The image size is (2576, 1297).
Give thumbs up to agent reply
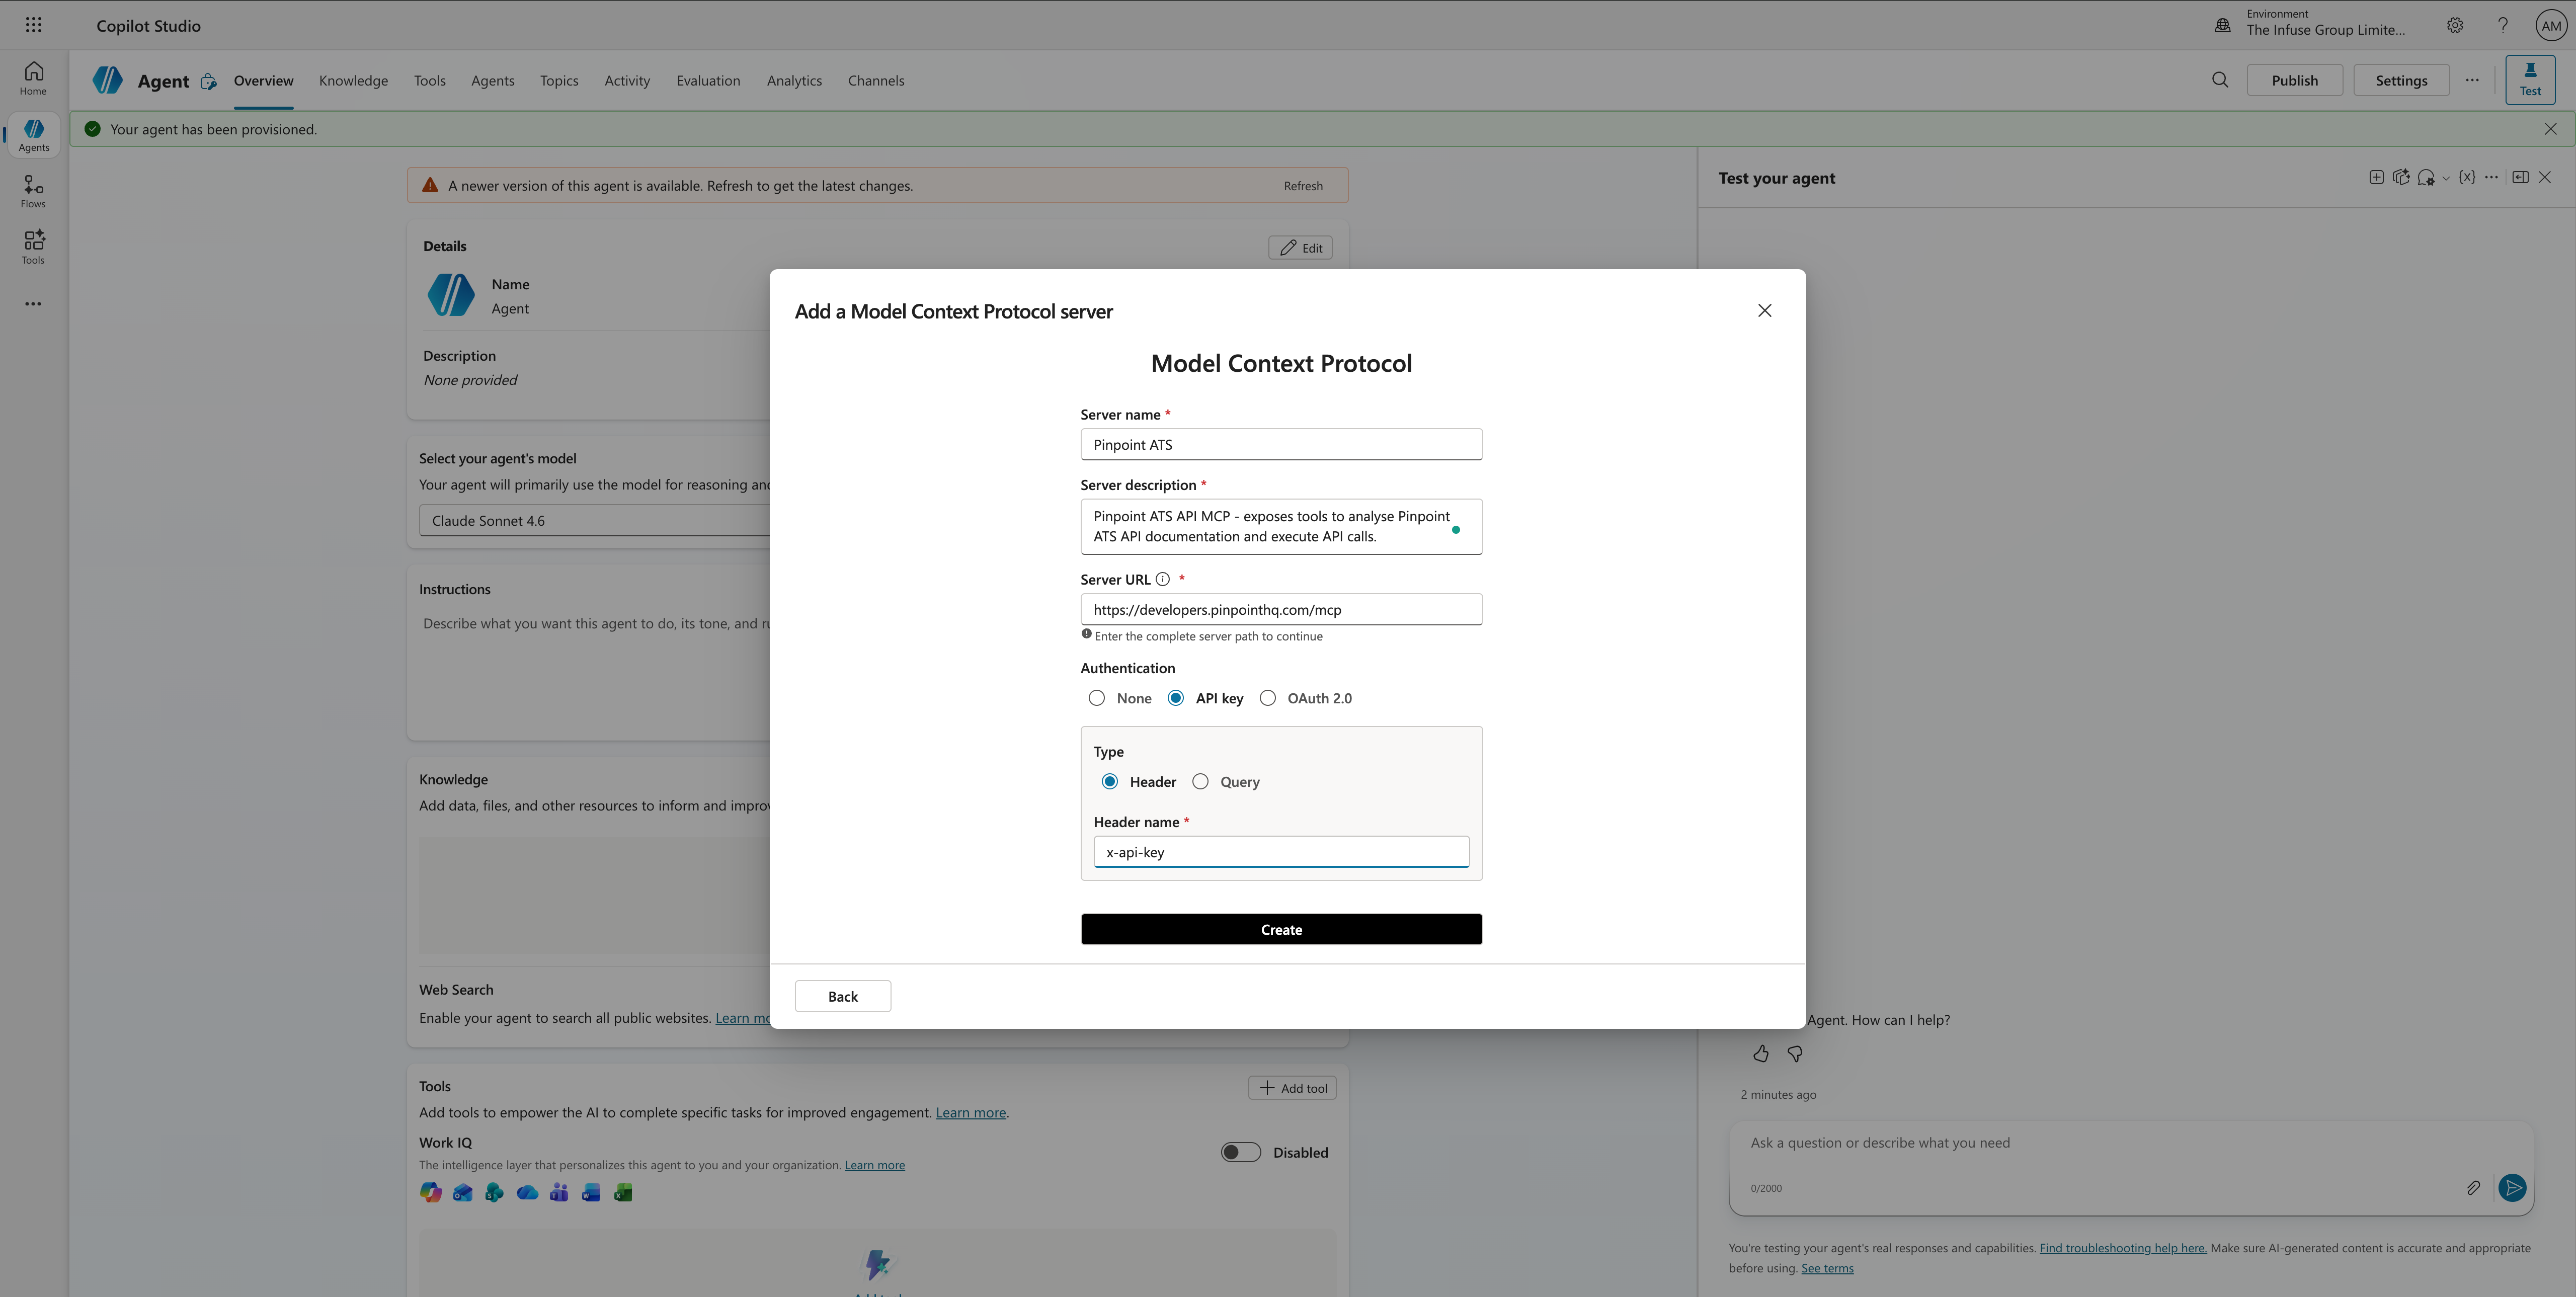[1760, 1053]
